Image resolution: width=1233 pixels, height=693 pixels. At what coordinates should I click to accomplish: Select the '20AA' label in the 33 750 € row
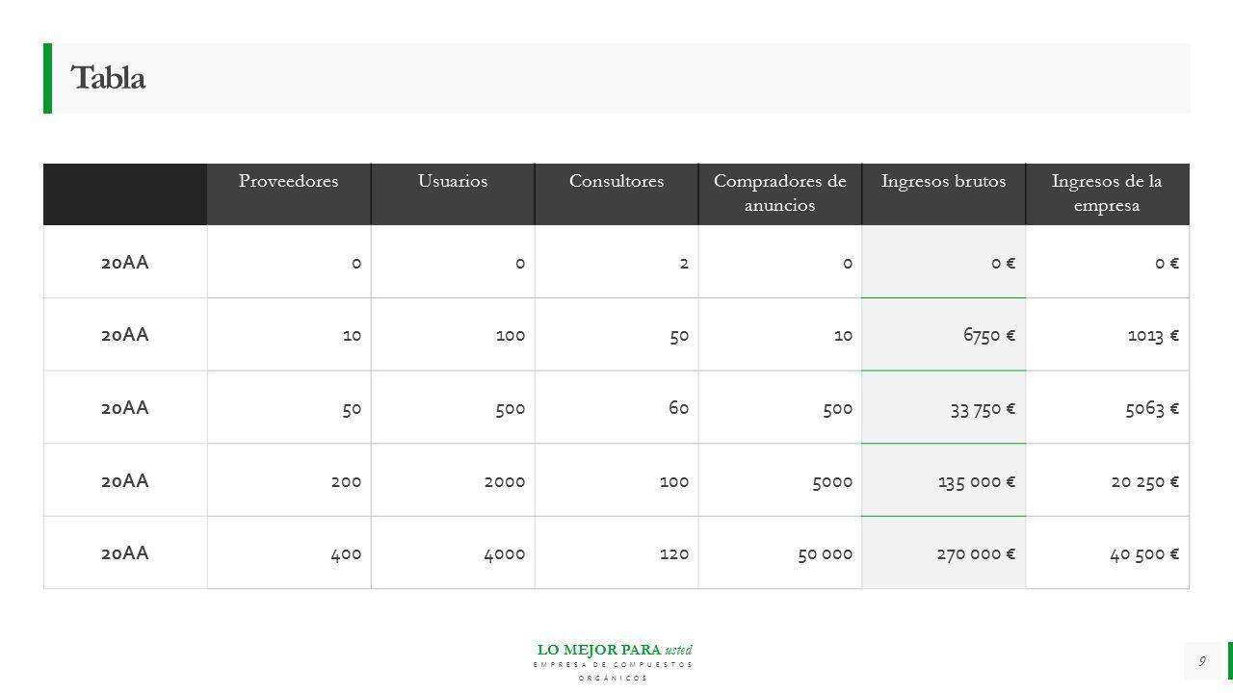tap(125, 407)
